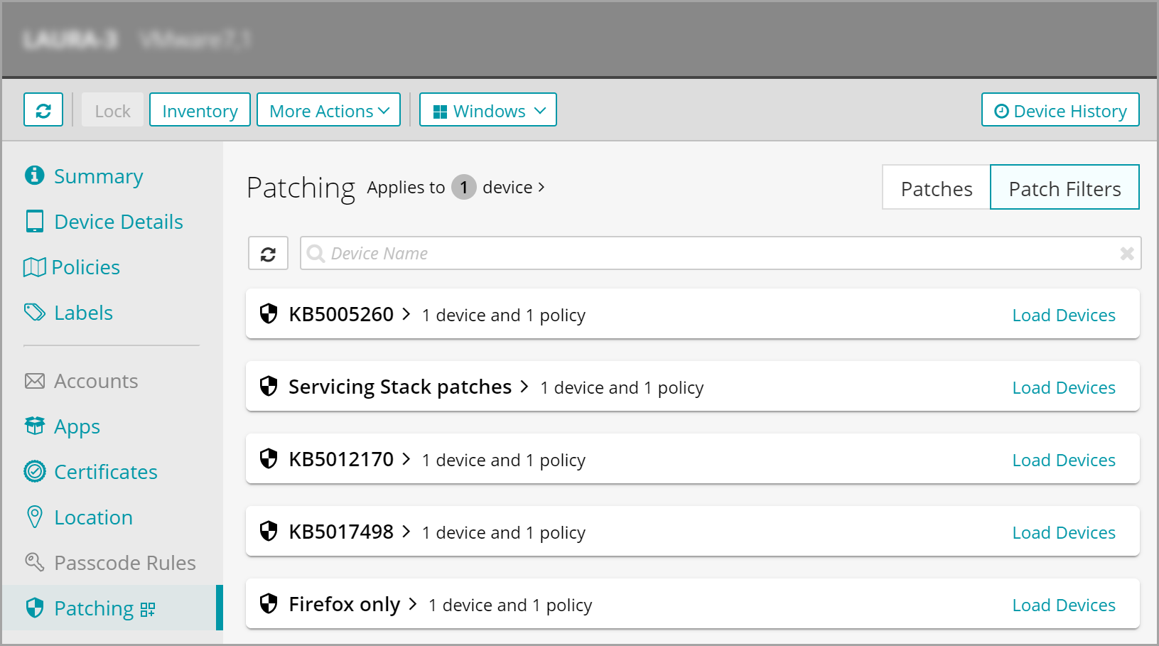The height and width of the screenshot is (646, 1159).
Task: Switch to the Patches tab
Action: (936, 188)
